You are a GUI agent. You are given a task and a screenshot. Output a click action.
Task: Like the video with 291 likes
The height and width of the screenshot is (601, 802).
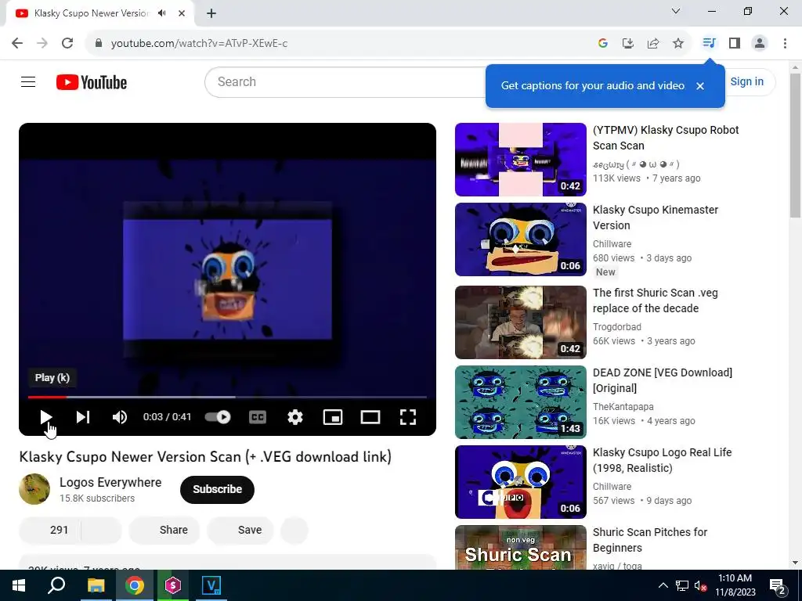[50, 530]
